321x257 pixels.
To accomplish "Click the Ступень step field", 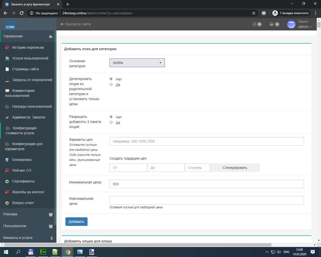I will (x=197, y=168).
